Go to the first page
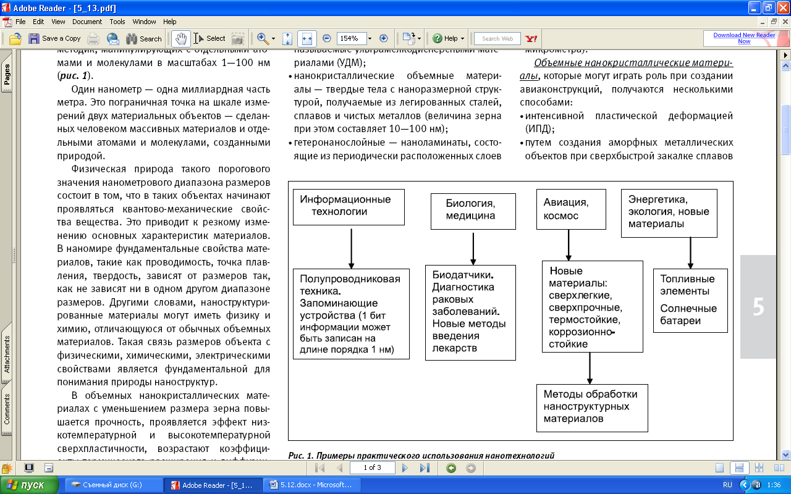This screenshot has width=791, height=494. [319, 467]
